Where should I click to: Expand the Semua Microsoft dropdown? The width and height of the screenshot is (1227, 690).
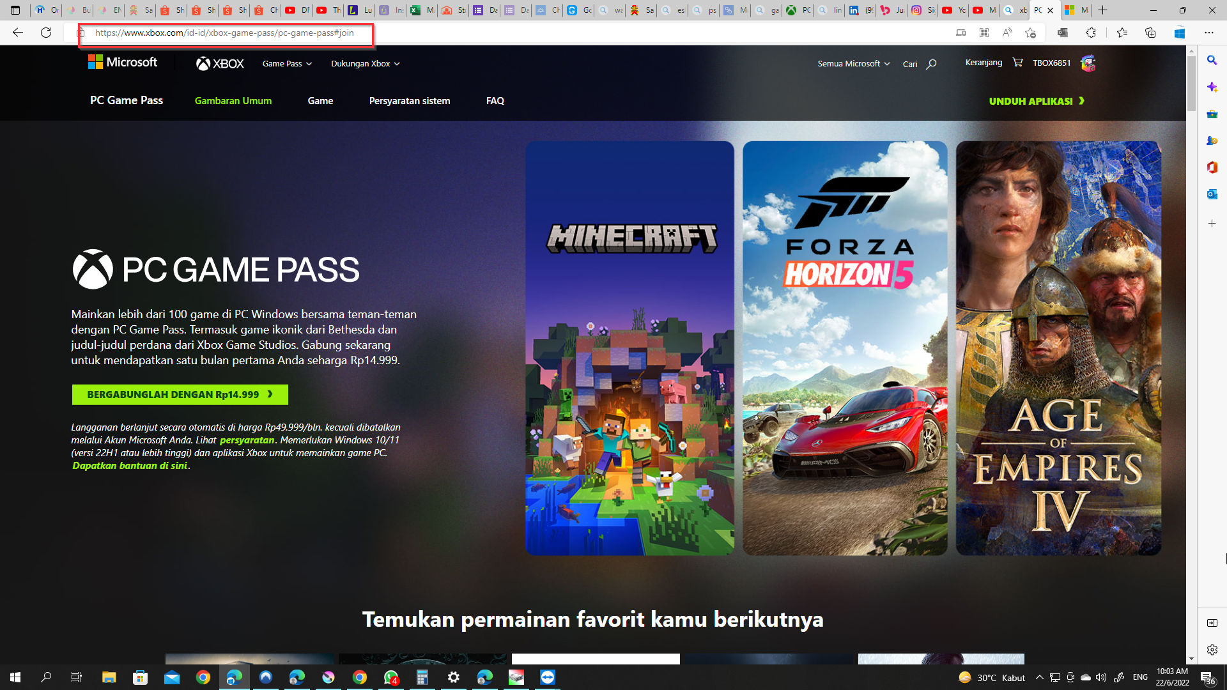point(853,63)
